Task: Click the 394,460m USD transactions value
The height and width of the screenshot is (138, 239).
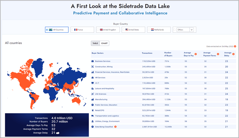Action: click(x=149, y=100)
